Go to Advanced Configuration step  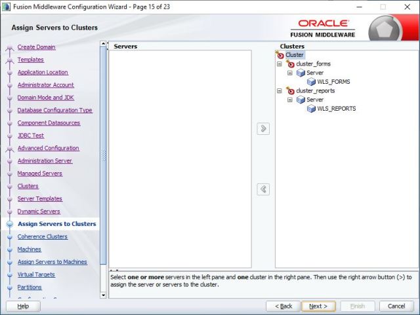pyautogui.click(x=48, y=148)
